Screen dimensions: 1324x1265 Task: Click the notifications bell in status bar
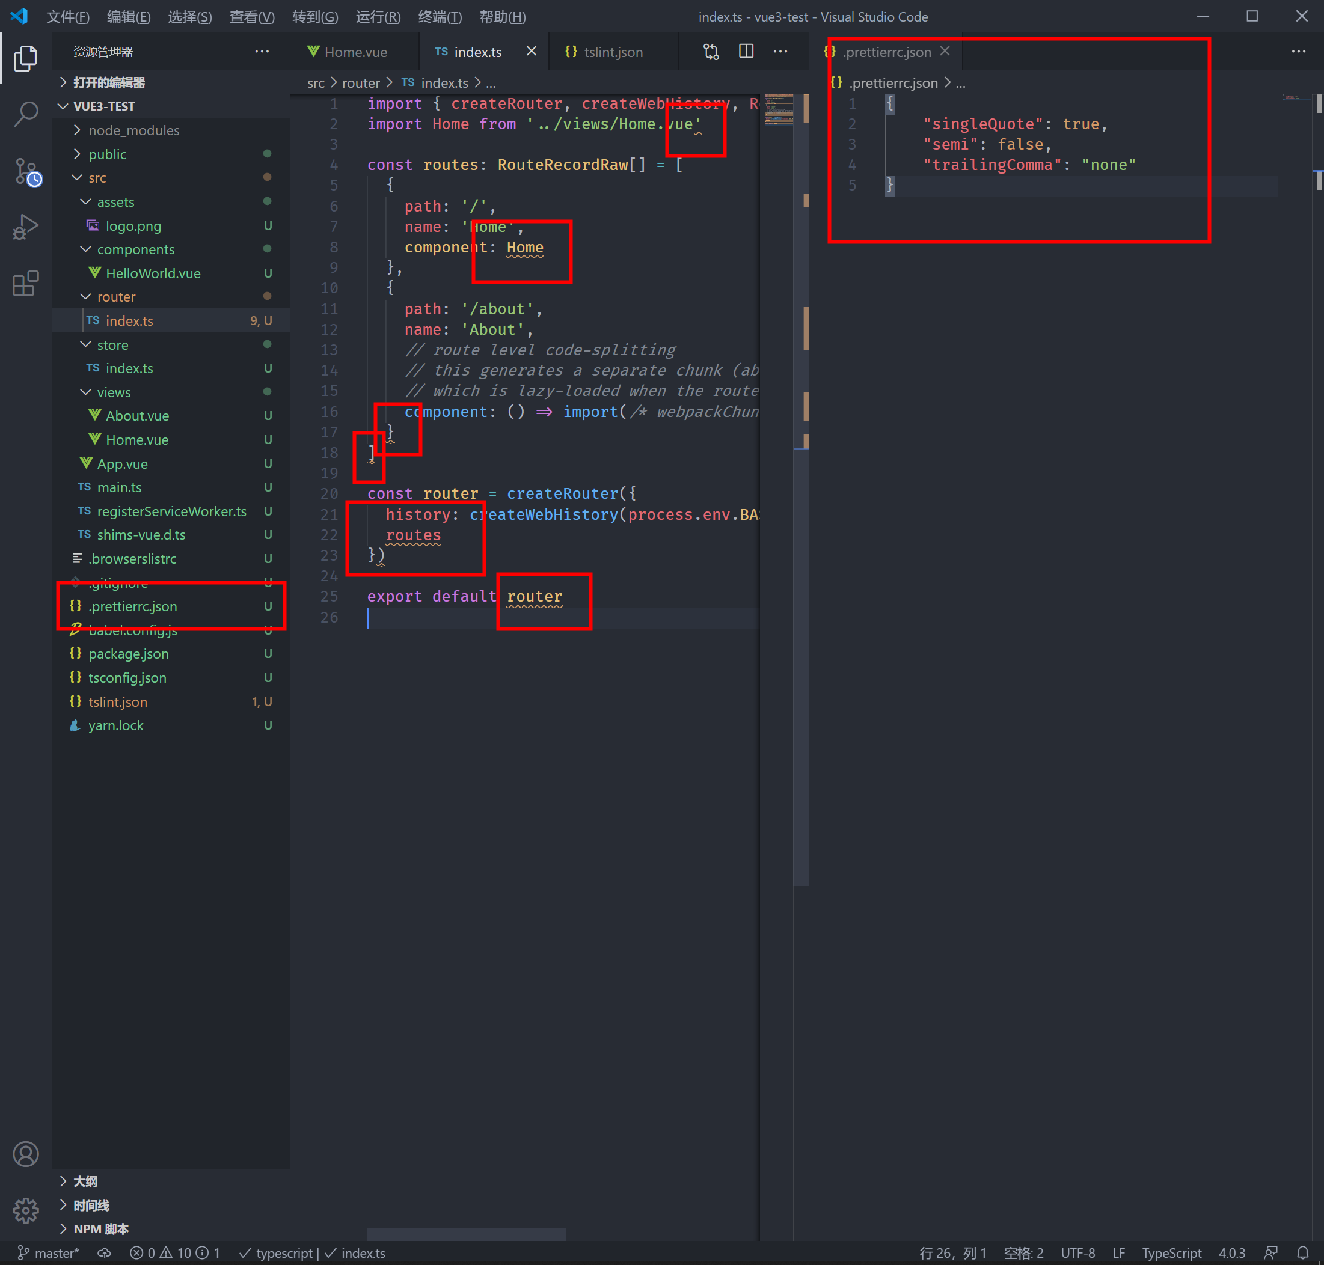tap(1302, 1253)
